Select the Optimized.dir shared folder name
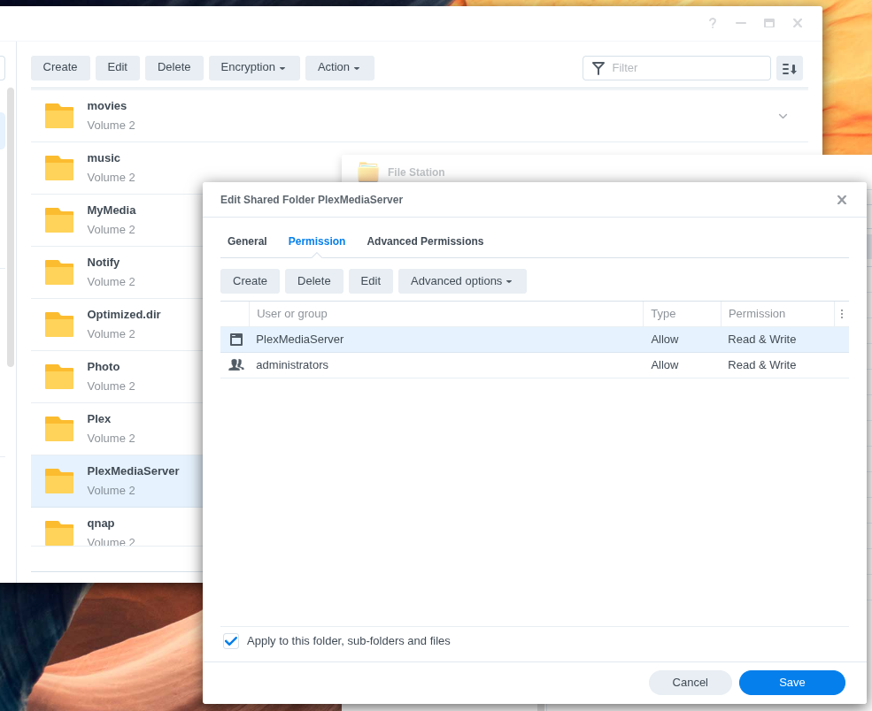 124,315
